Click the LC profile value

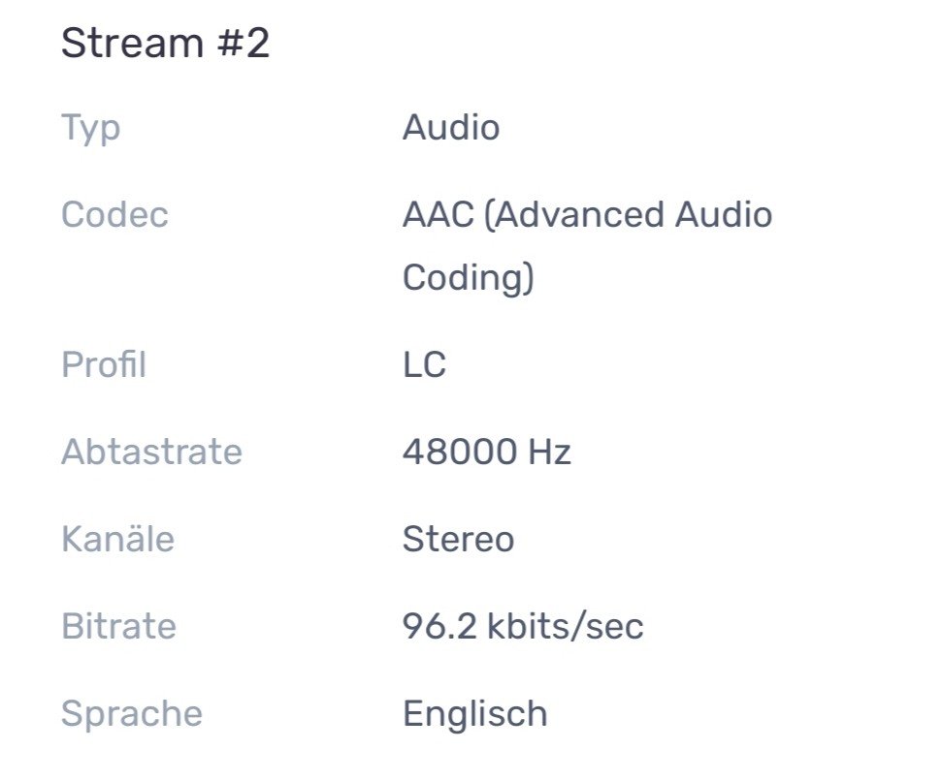click(424, 365)
